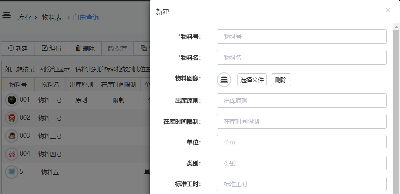Click the dialog scrollbar up arrow
Viewport: 400px width, 194px height.
(x=396, y=27)
